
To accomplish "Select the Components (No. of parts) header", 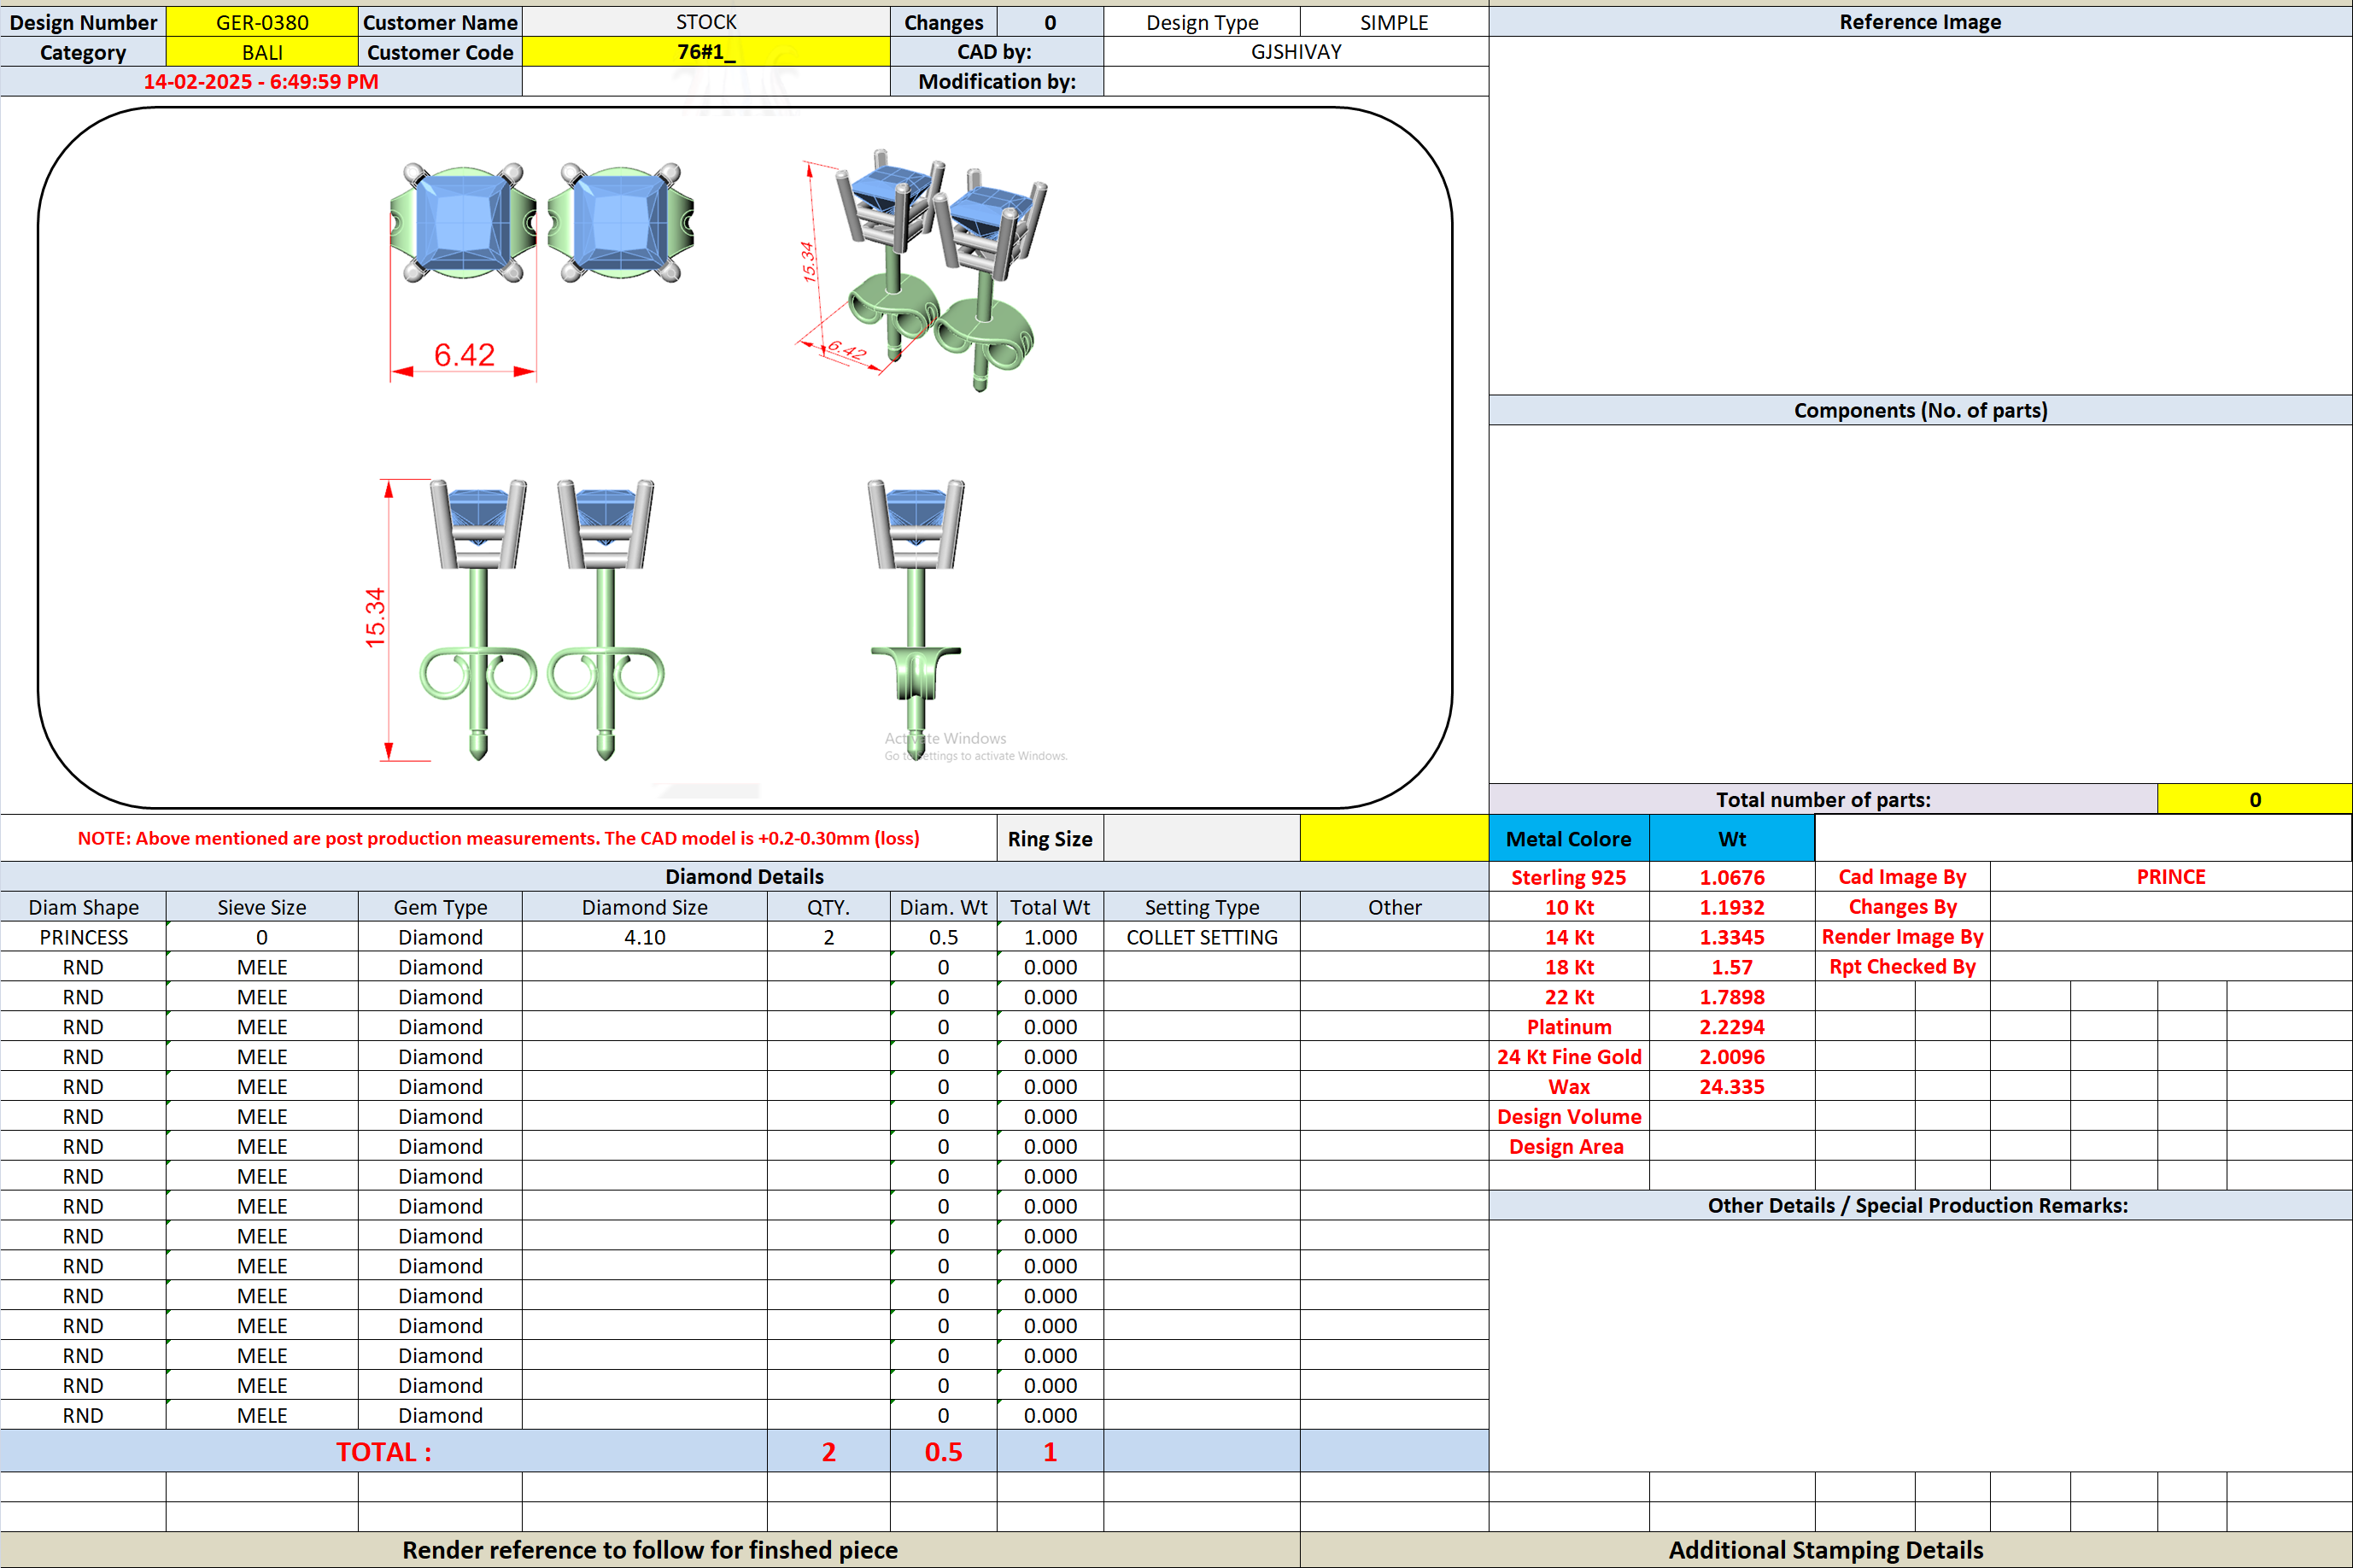I will click(x=1920, y=410).
